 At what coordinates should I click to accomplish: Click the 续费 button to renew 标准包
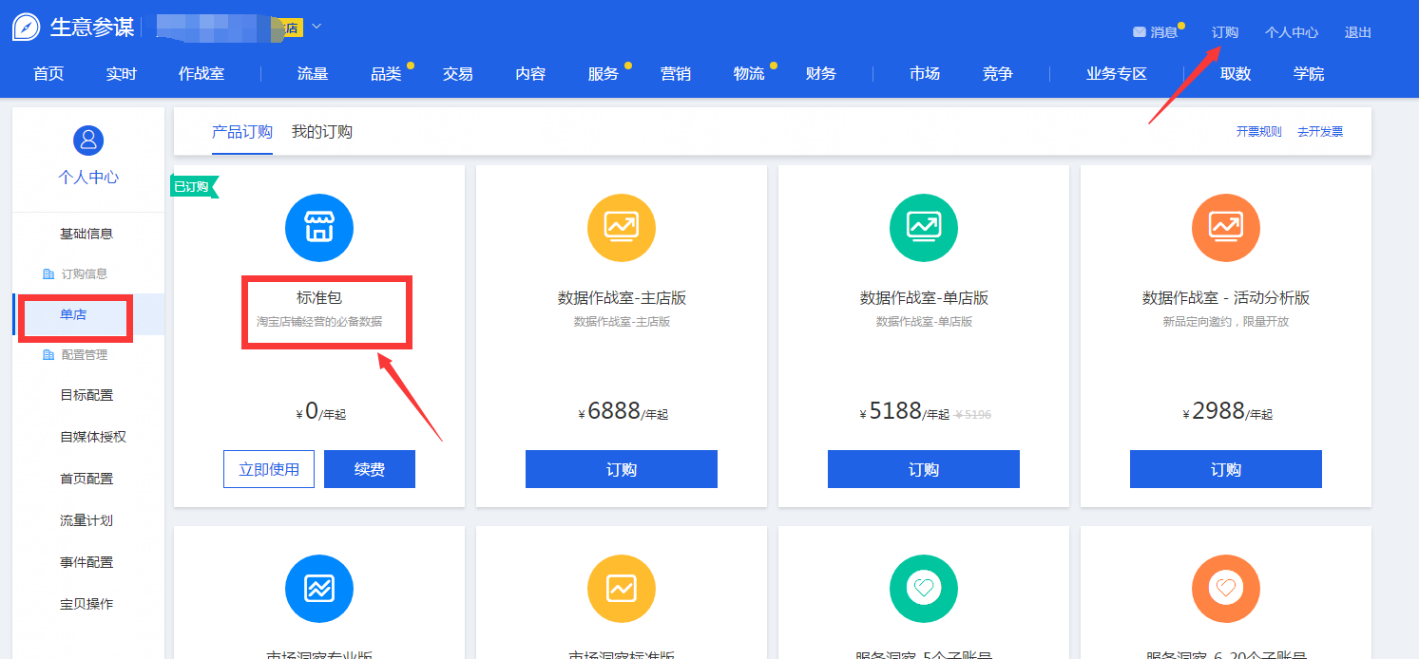point(369,468)
